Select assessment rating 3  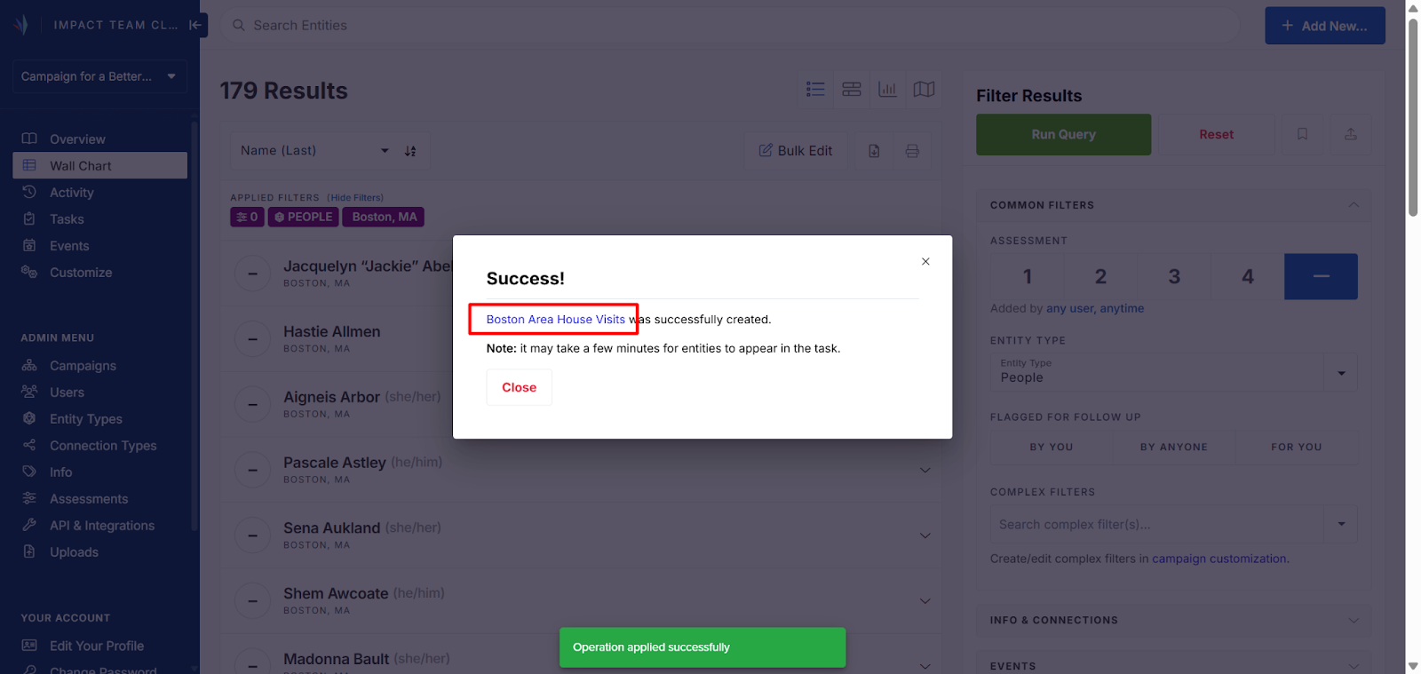(x=1174, y=276)
